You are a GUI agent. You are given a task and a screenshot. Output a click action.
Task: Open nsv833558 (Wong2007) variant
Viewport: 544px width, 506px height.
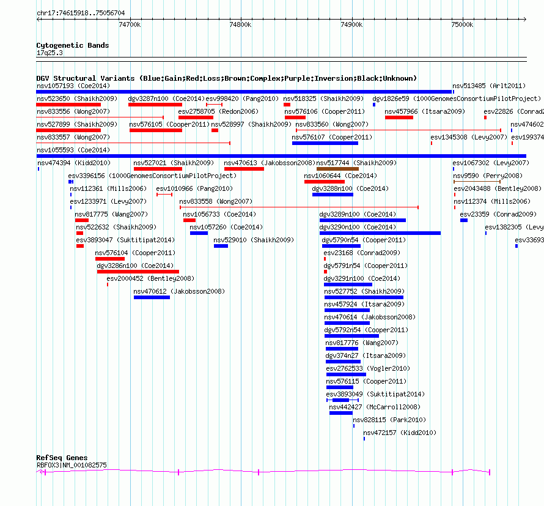[216, 201]
